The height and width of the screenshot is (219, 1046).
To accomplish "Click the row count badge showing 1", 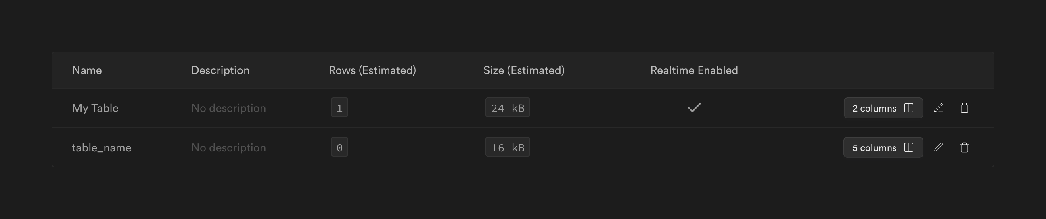I will click(339, 107).
